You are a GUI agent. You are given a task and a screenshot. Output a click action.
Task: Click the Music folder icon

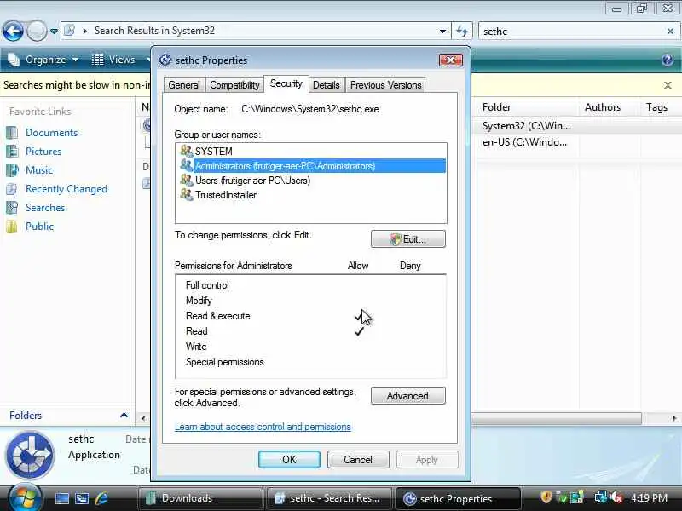click(12, 169)
